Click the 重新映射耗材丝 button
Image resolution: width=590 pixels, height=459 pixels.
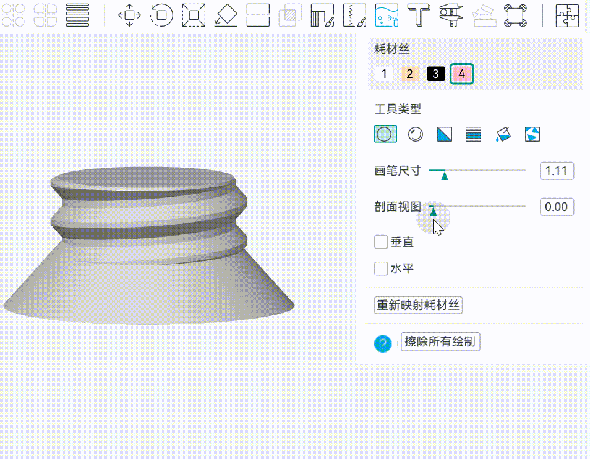coord(418,305)
